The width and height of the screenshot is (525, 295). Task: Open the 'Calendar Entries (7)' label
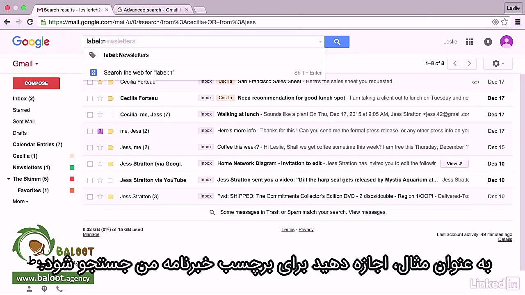pos(37,145)
